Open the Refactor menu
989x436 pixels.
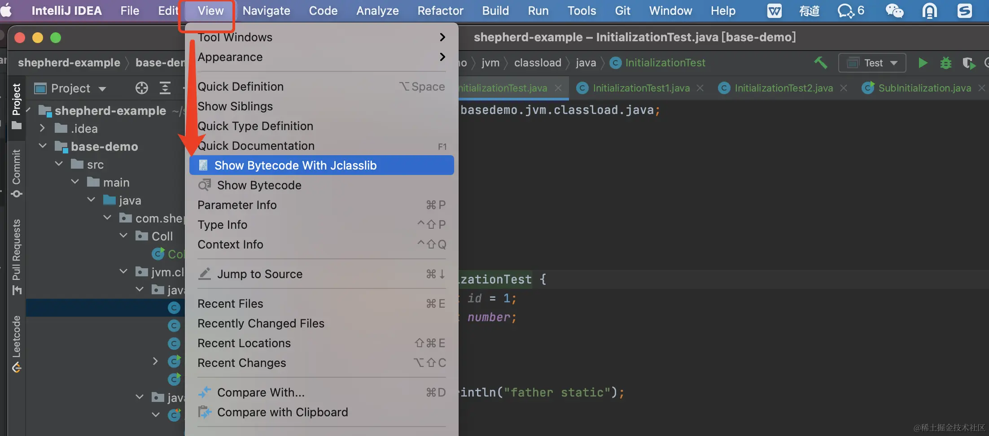point(440,10)
